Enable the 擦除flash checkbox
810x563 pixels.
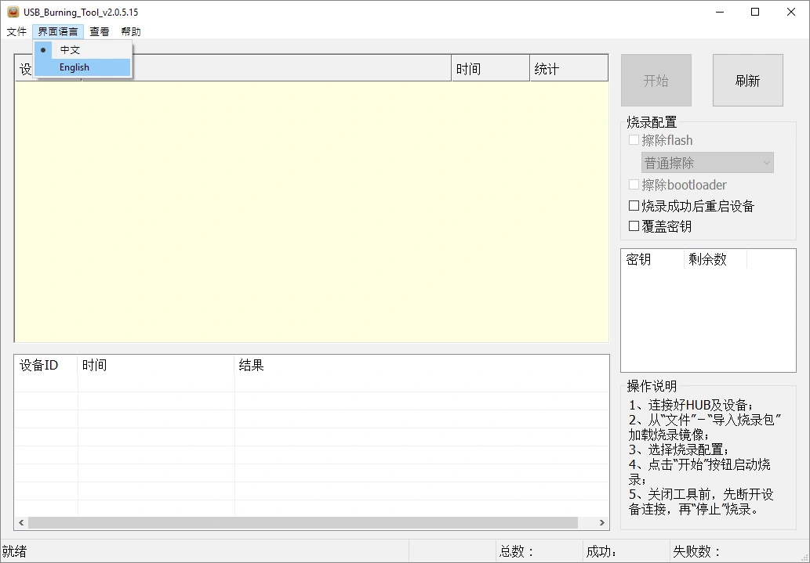point(634,139)
